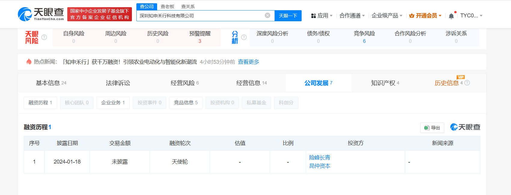Open 深度风险分析
Screen dimensions: 511x195
[x=272, y=37]
